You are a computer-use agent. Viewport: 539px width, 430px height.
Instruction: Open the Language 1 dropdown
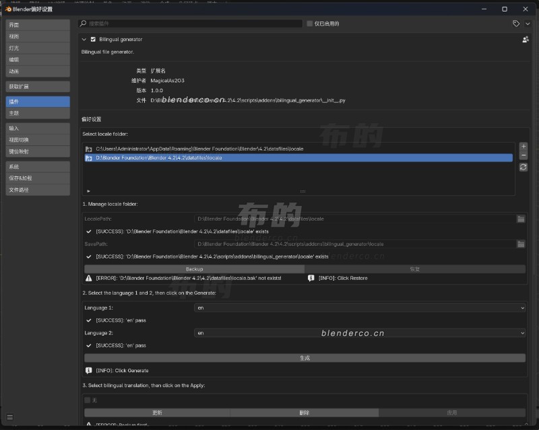point(360,308)
